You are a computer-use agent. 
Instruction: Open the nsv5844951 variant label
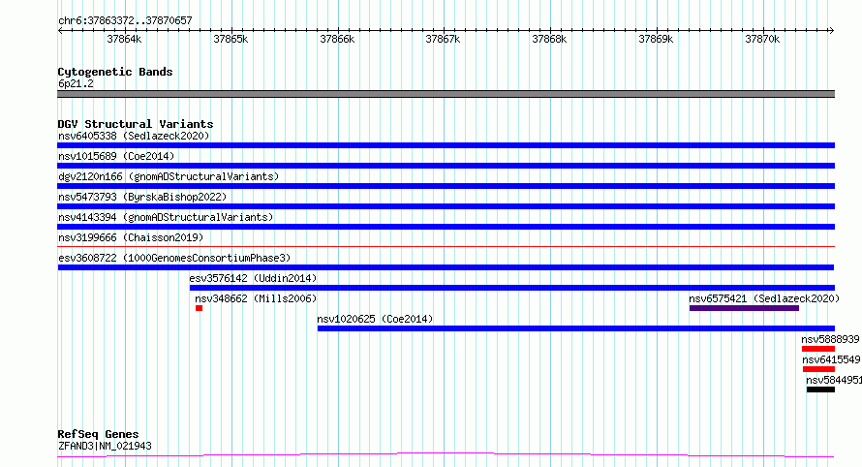coord(833,380)
